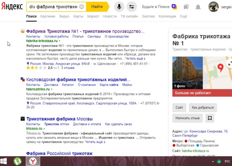The height and width of the screenshot is (166, 232).
Task: Click the red map pin marker
Action: coord(220,68)
